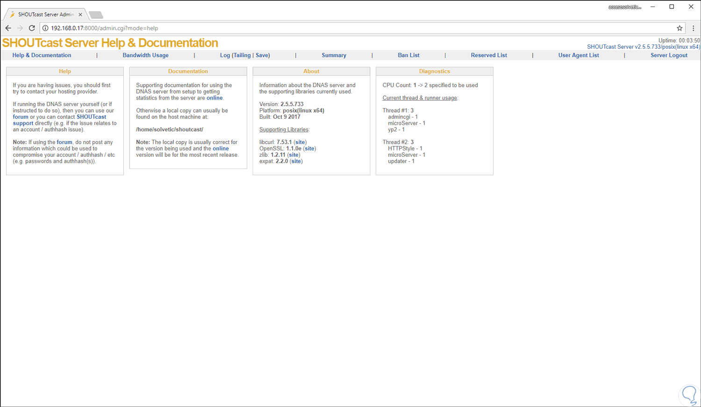This screenshot has height=407, width=701.
Task: Visit the zlib site link
Action: [293, 155]
